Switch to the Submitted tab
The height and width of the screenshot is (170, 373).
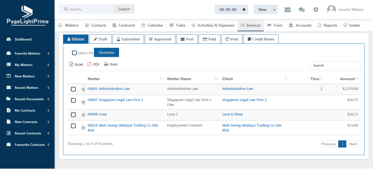(x=128, y=39)
